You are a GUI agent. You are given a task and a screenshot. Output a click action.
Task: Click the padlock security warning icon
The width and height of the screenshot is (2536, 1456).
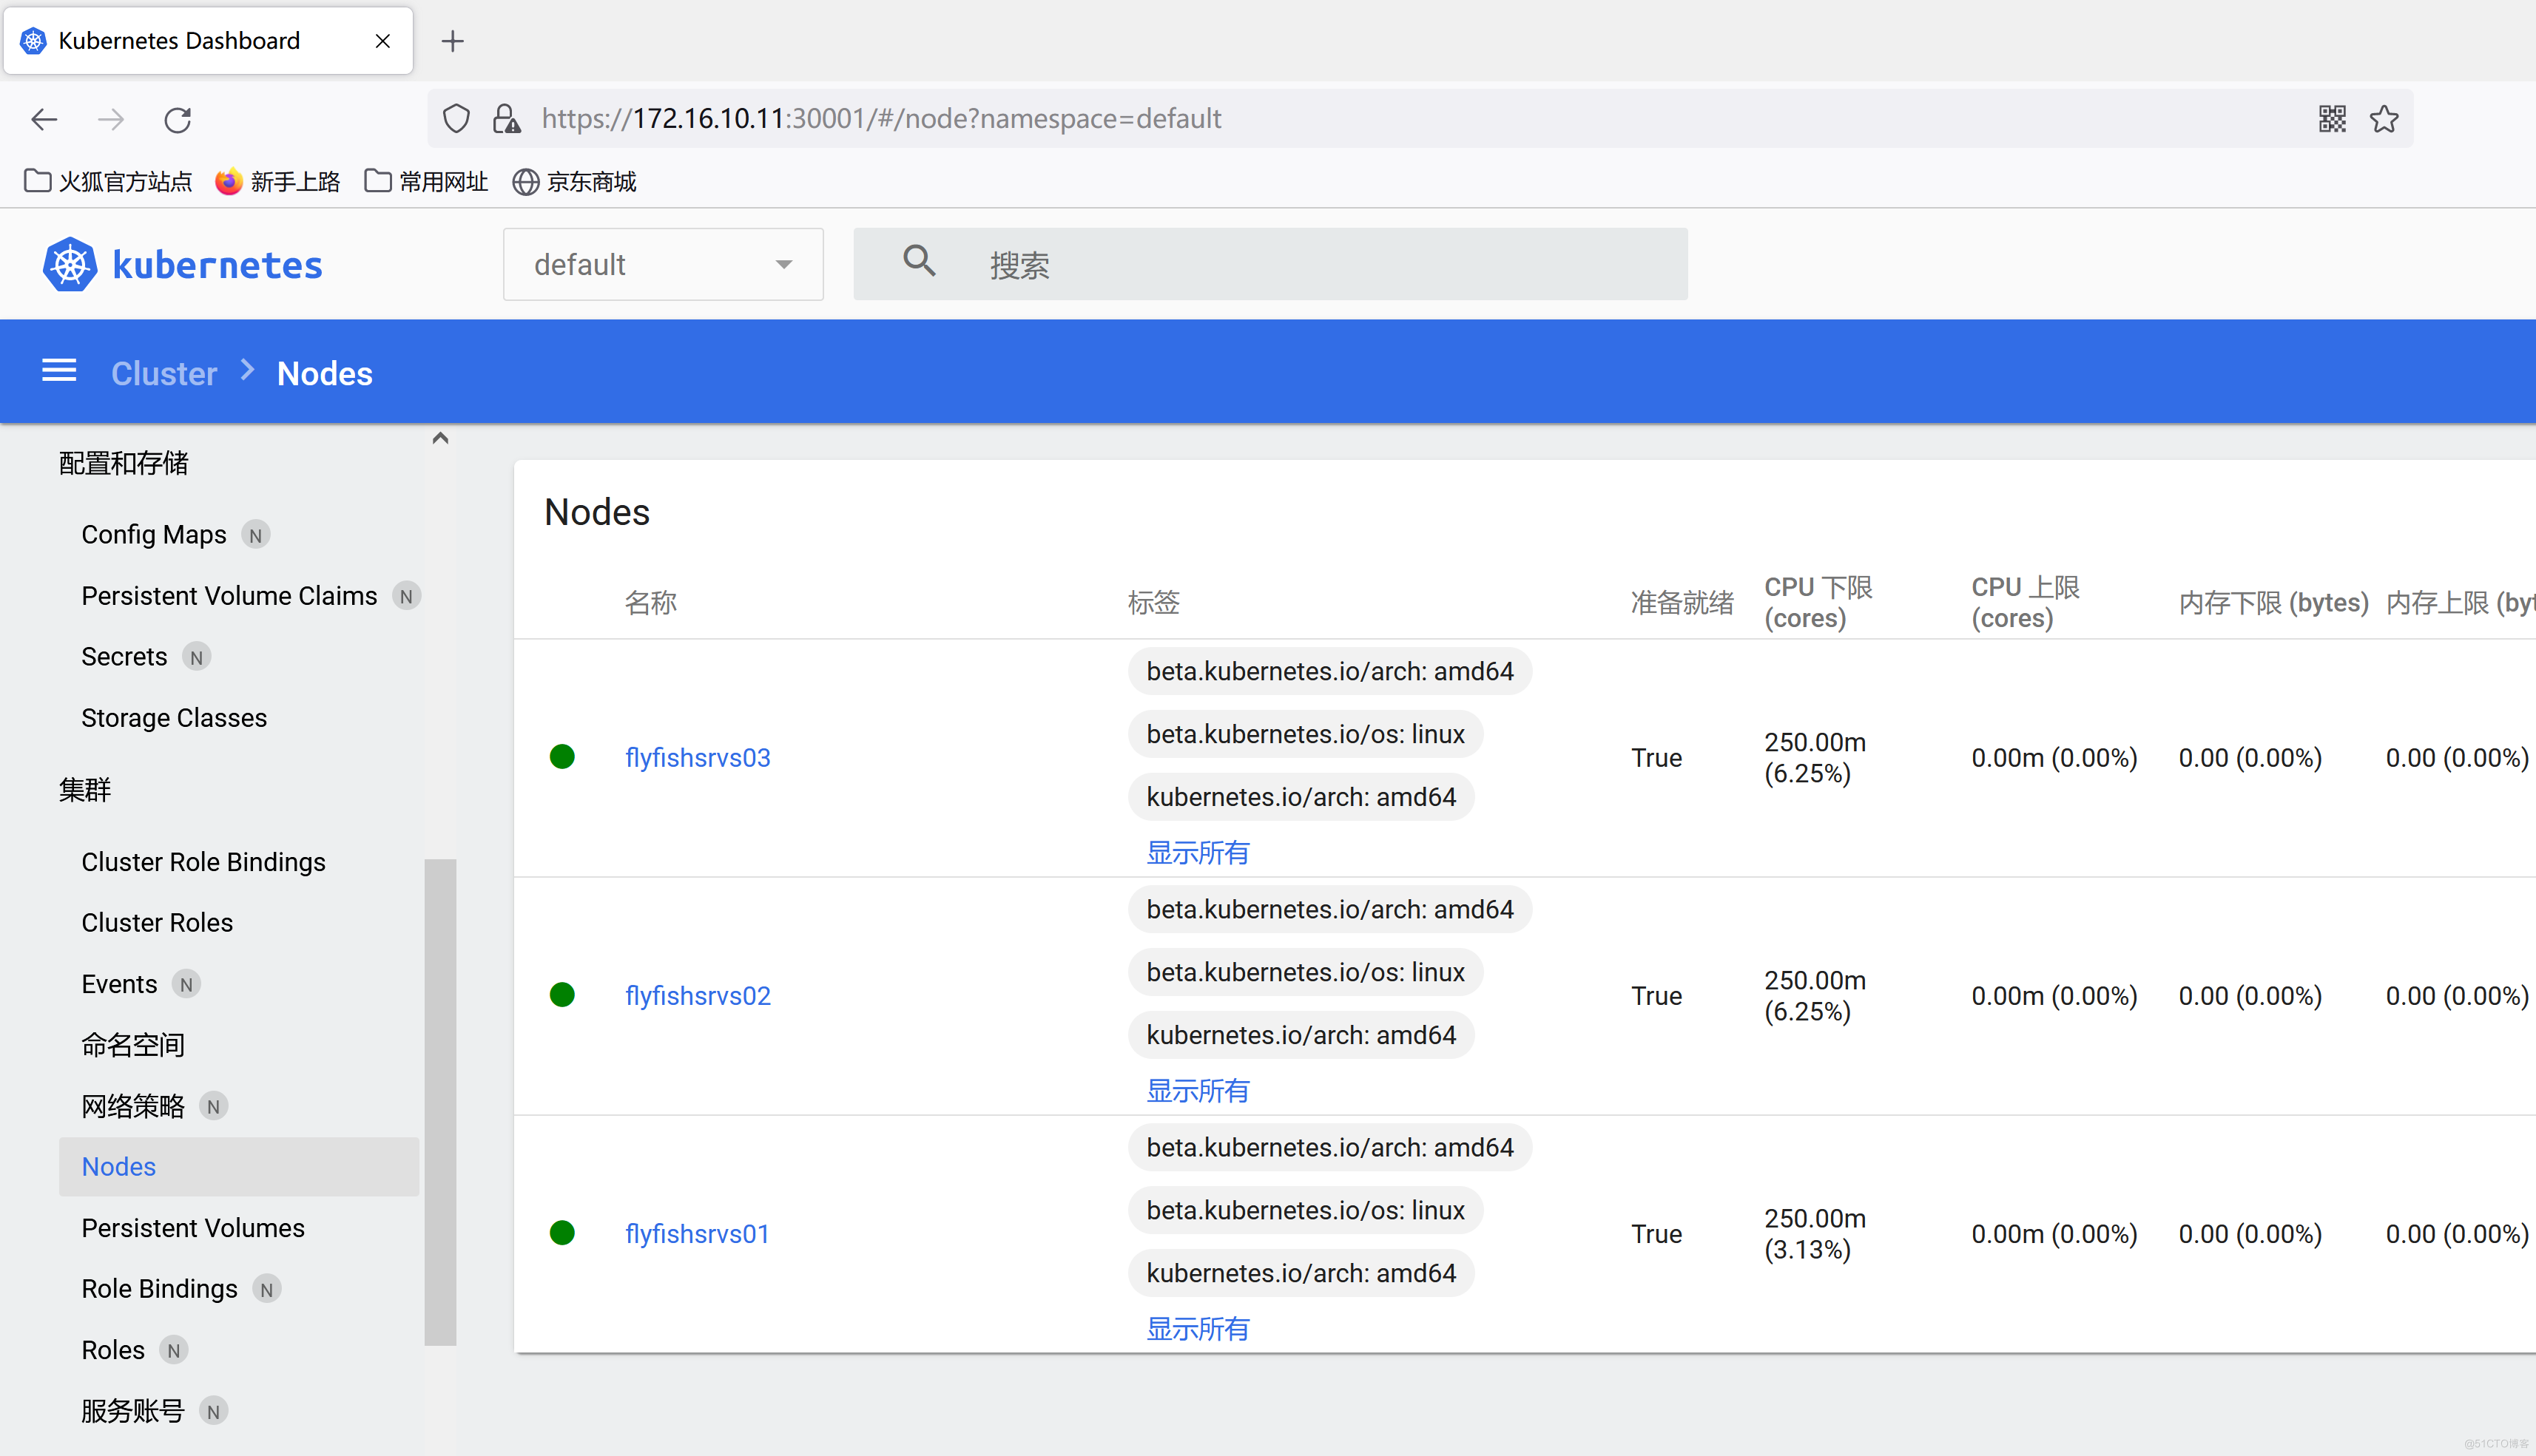[x=506, y=119]
